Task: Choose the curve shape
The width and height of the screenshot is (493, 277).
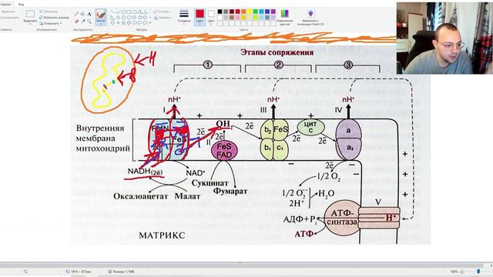Action: 118,12
